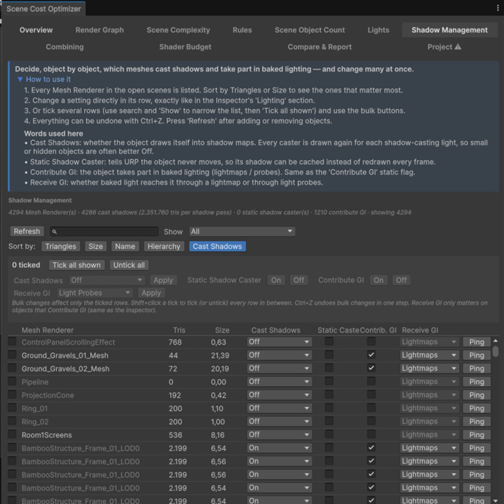Click the Refresh button
Image resolution: width=504 pixels, height=504 pixels.
click(27, 231)
